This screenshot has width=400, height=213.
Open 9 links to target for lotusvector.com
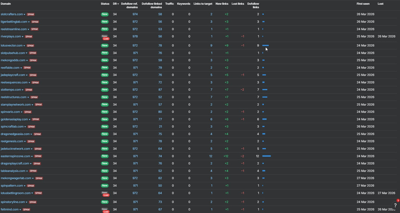click(212, 46)
